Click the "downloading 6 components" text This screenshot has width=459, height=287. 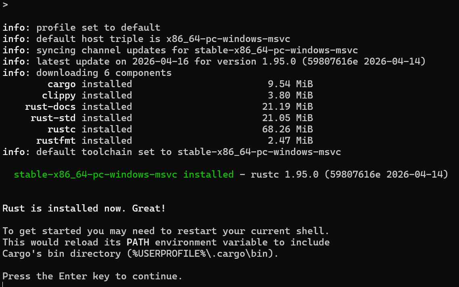click(x=104, y=73)
